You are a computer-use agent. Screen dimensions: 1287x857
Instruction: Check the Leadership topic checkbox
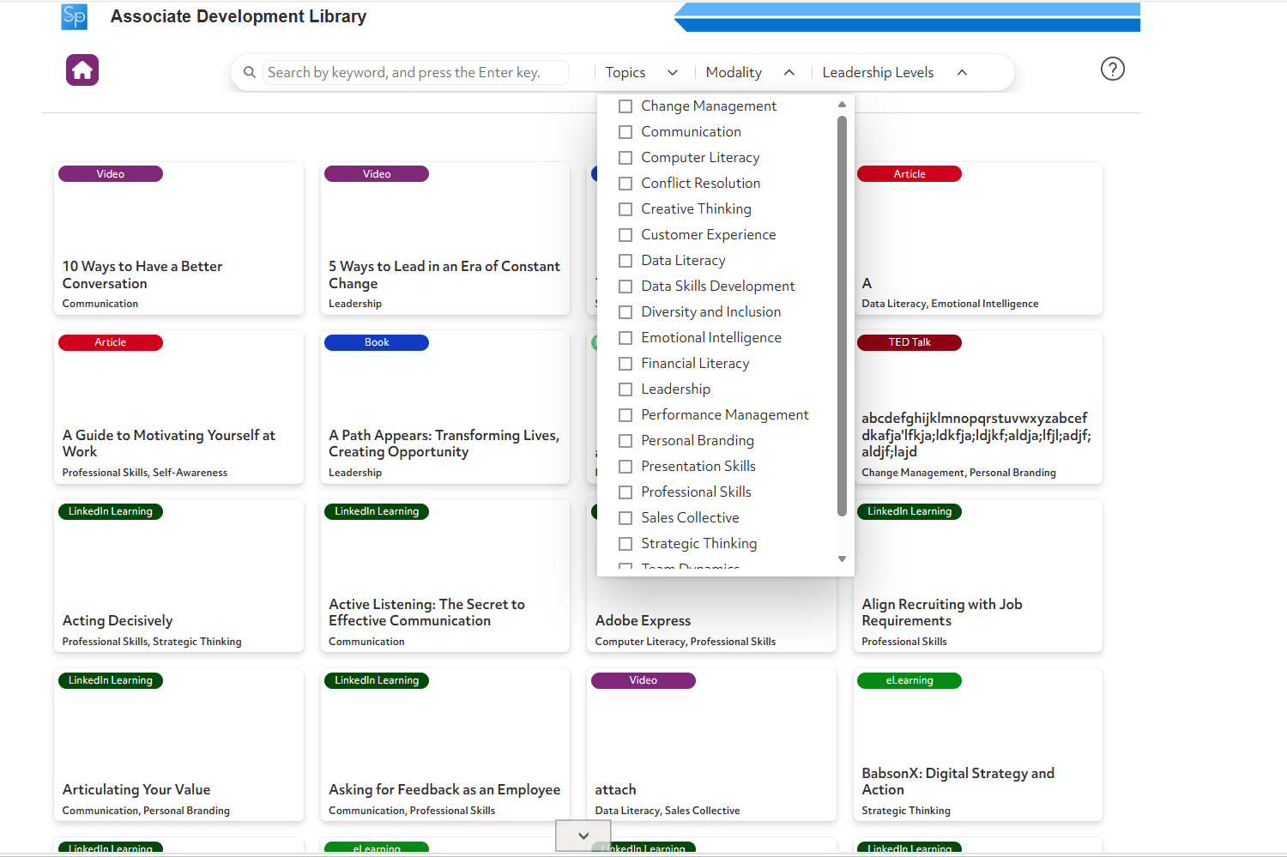pyautogui.click(x=625, y=389)
